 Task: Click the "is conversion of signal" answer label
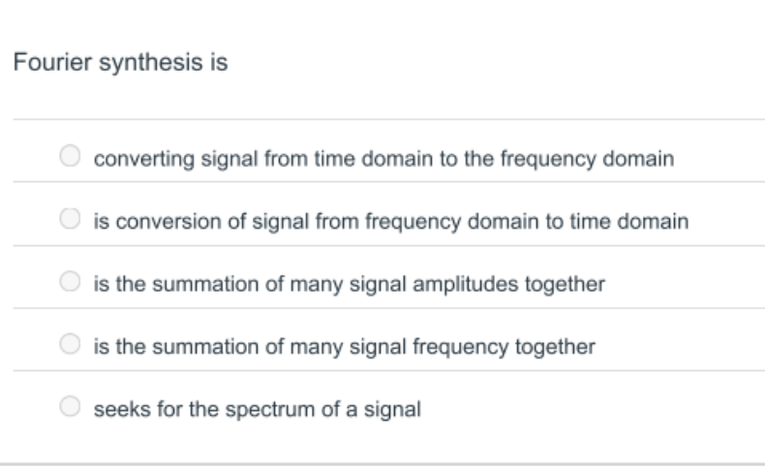click(x=391, y=222)
